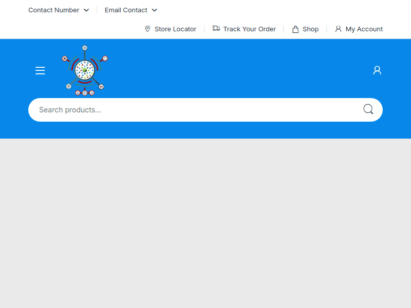Viewport: 411px width, 308px height.
Task: Click the shopping bag icon
Action: (295, 29)
